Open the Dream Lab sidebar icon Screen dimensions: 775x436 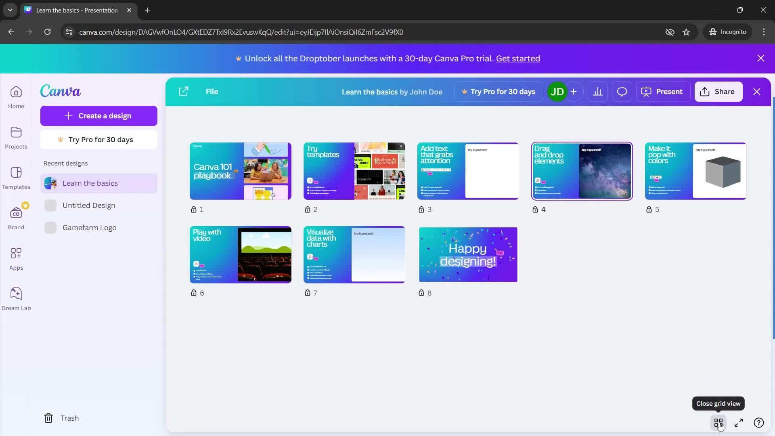tap(16, 299)
